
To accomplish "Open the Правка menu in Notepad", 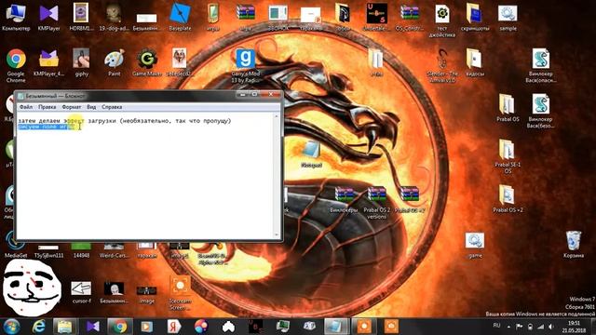I will tap(47, 107).
